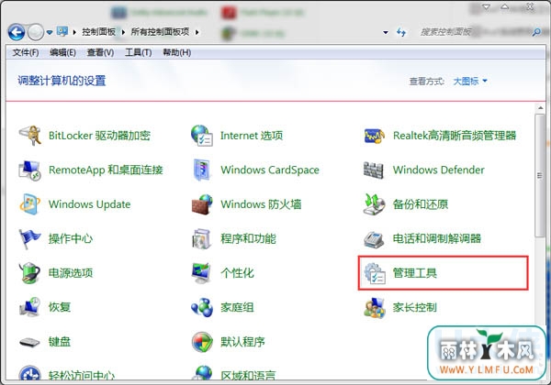Open the BitLocker drive encryption icon
The image size is (551, 385).
click(x=30, y=136)
